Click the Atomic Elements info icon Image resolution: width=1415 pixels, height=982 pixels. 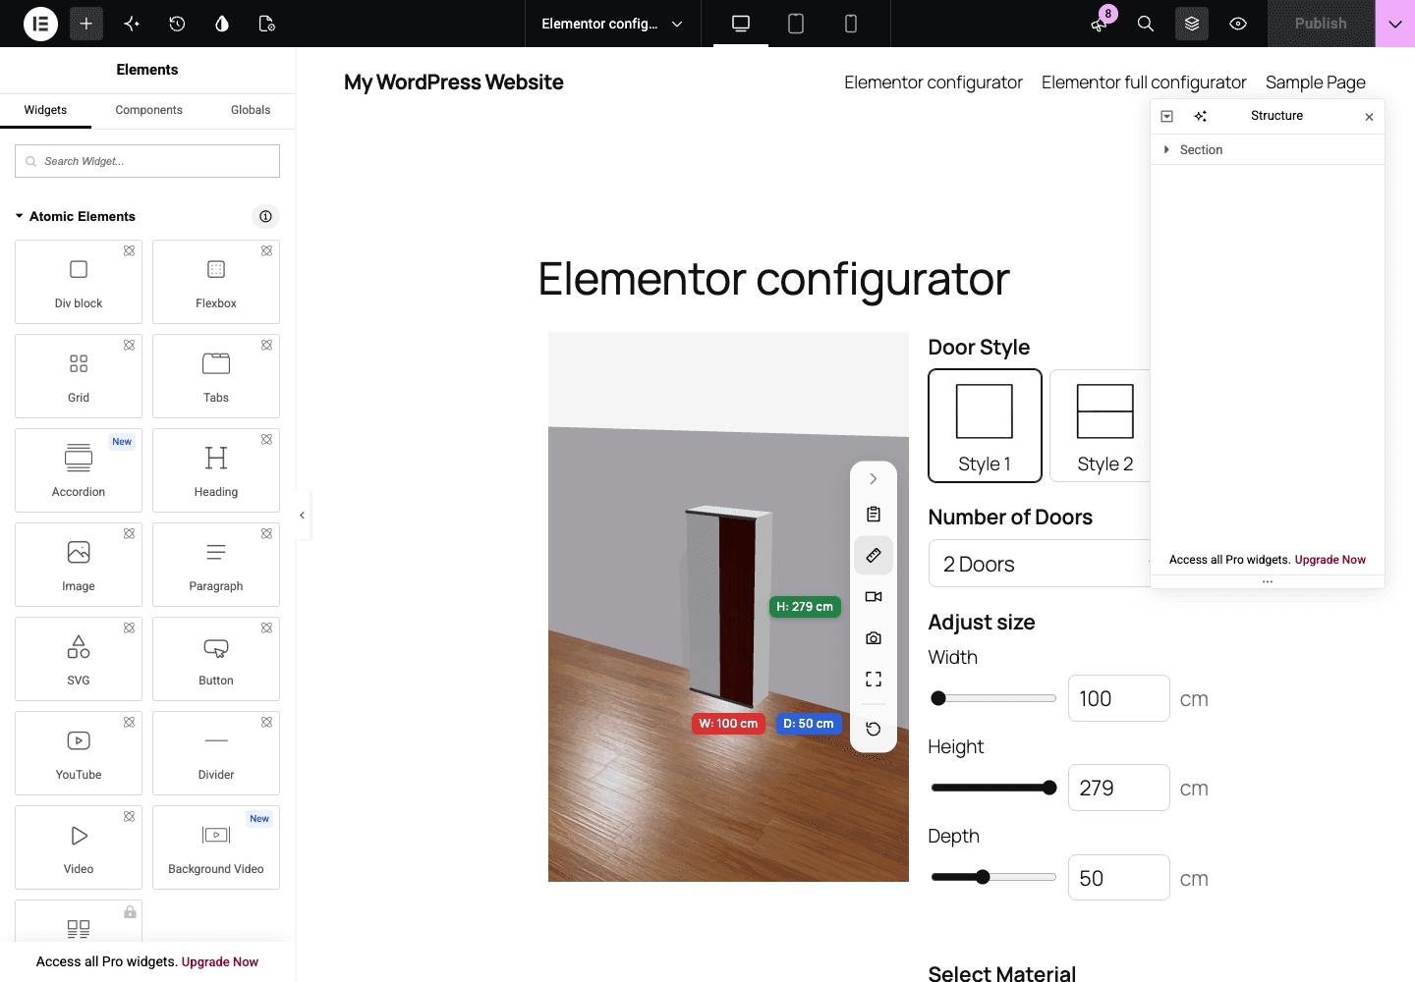[265, 216]
